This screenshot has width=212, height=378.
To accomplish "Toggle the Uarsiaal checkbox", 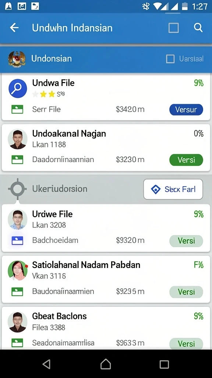I will pyautogui.click(x=170, y=59).
